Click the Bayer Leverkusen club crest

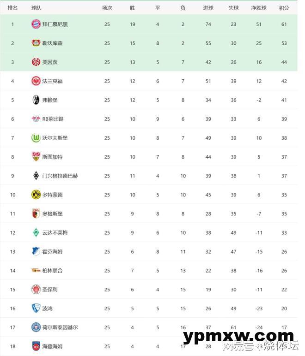pos(36,43)
